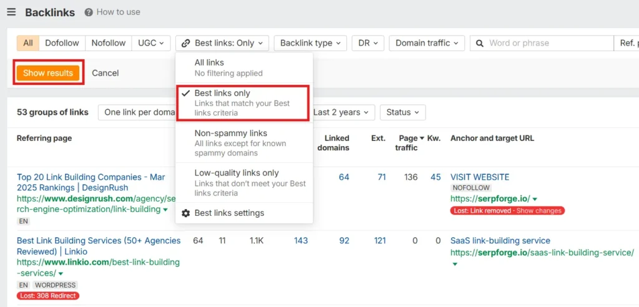The width and height of the screenshot is (639, 307).
Task: Click SaaS link-building service anchor
Action: (x=500, y=240)
